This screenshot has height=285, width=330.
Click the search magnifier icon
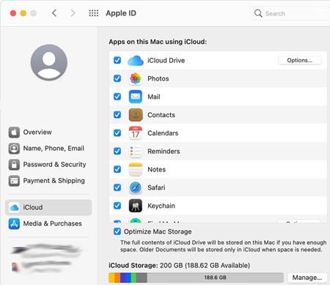point(258,13)
